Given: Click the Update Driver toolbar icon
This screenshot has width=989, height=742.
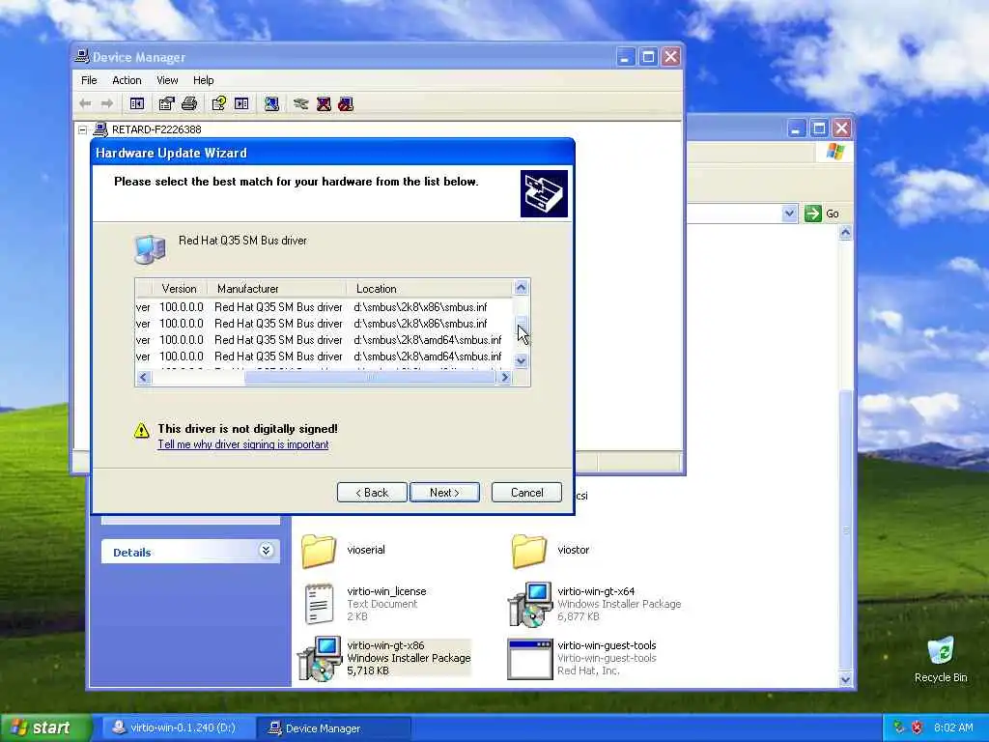Looking at the screenshot, I should click(x=301, y=103).
